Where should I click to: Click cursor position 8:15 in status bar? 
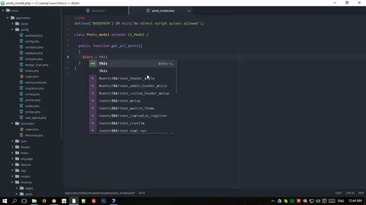pyautogui.click(x=142, y=193)
